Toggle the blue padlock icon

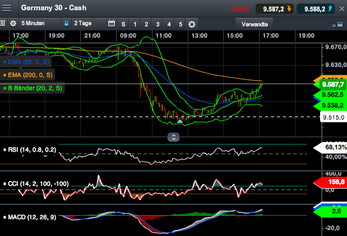66,23
